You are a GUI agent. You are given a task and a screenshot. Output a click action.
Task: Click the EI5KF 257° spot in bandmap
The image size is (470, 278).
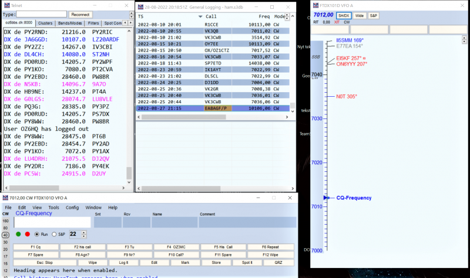coord(349,58)
